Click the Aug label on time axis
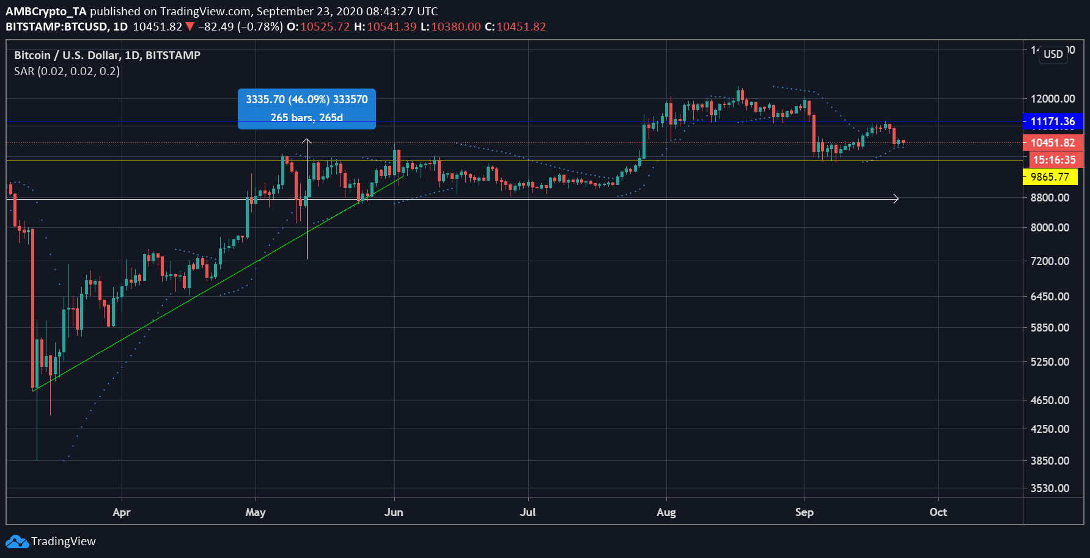Image resolution: width=1090 pixels, height=558 pixels. tap(666, 512)
